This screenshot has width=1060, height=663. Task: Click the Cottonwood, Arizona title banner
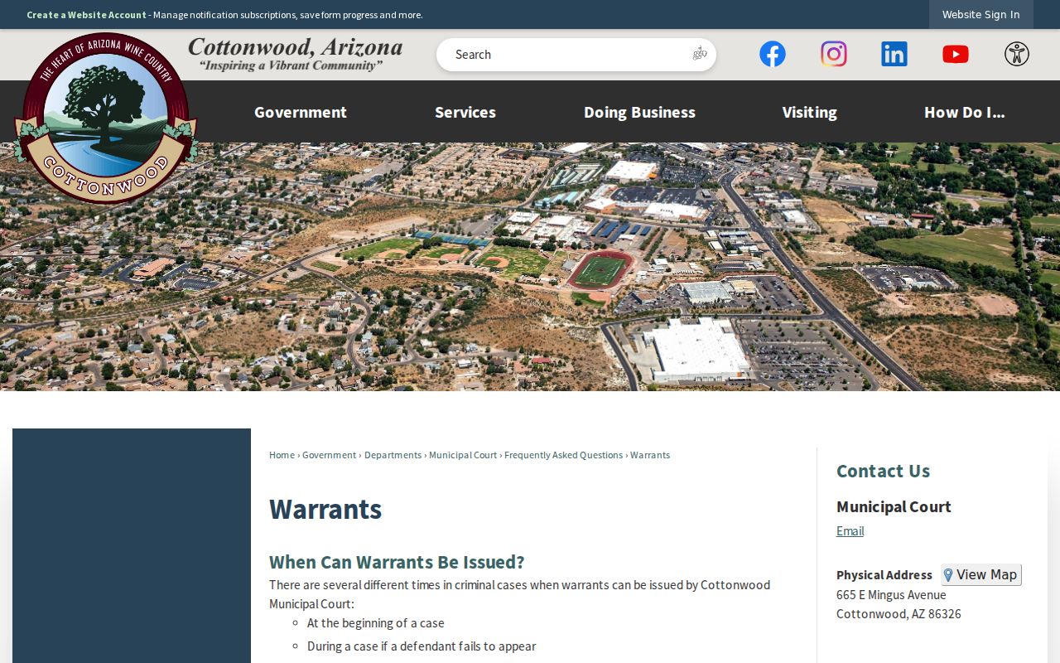click(x=295, y=54)
